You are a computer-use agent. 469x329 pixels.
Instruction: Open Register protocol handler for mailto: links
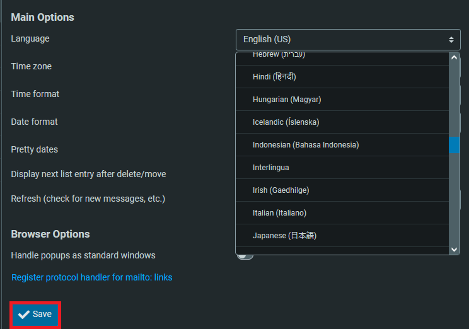pyautogui.click(x=92, y=277)
